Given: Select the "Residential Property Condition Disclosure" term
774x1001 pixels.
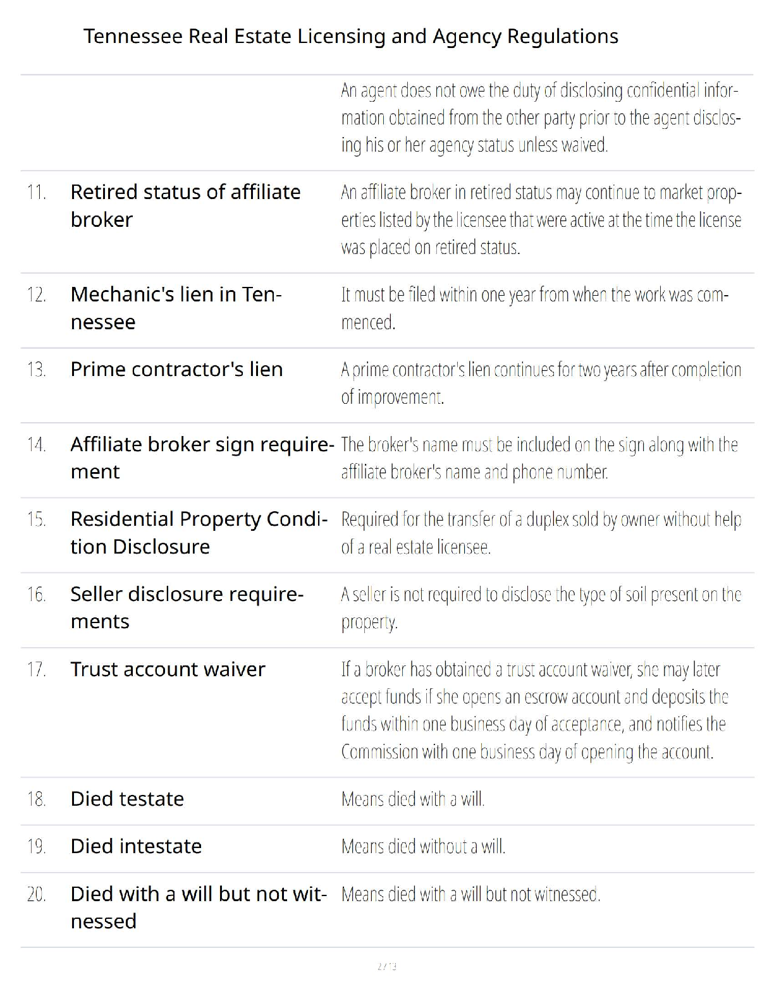Looking at the screenshot, I should click(199, 532).
